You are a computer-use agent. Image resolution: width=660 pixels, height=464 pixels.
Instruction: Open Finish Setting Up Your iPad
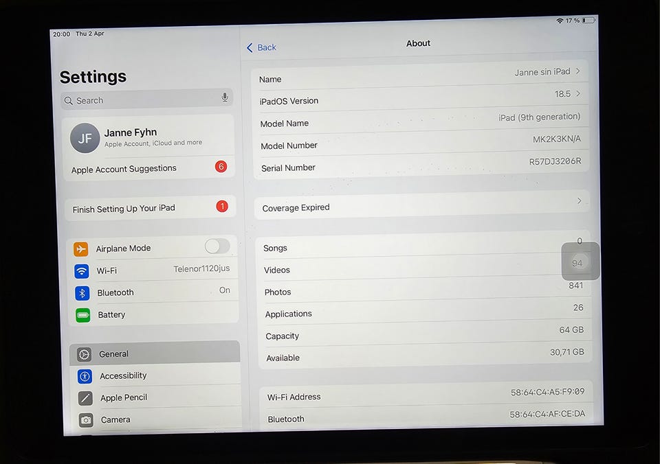(151, 207)
